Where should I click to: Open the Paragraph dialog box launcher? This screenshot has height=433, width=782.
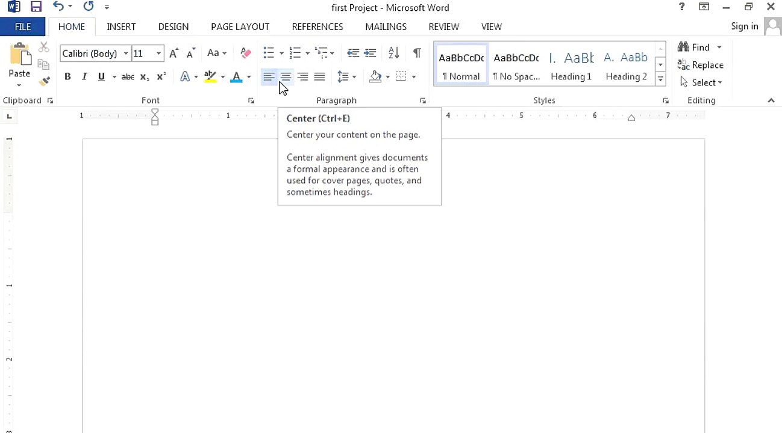coord(422,101)
